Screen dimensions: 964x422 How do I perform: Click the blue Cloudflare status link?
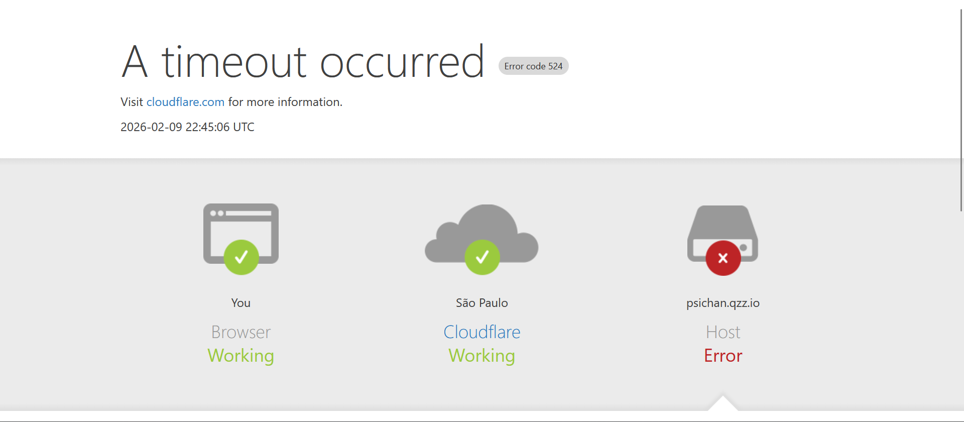coord(482,332)
